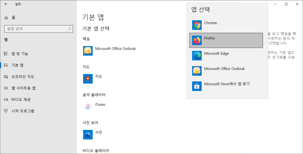
Task: Click the 사진 뷰어 label
Action: [x=90, y=123]
